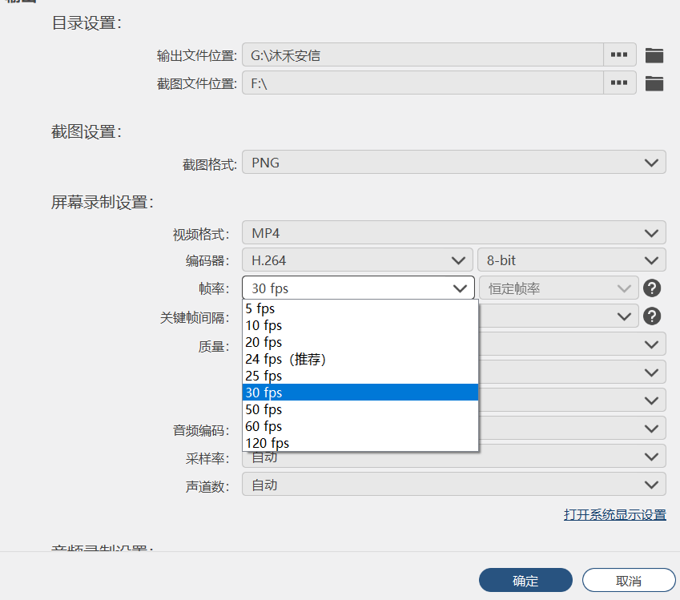
Task: Select 10 fps from the list
Action: 360,325
